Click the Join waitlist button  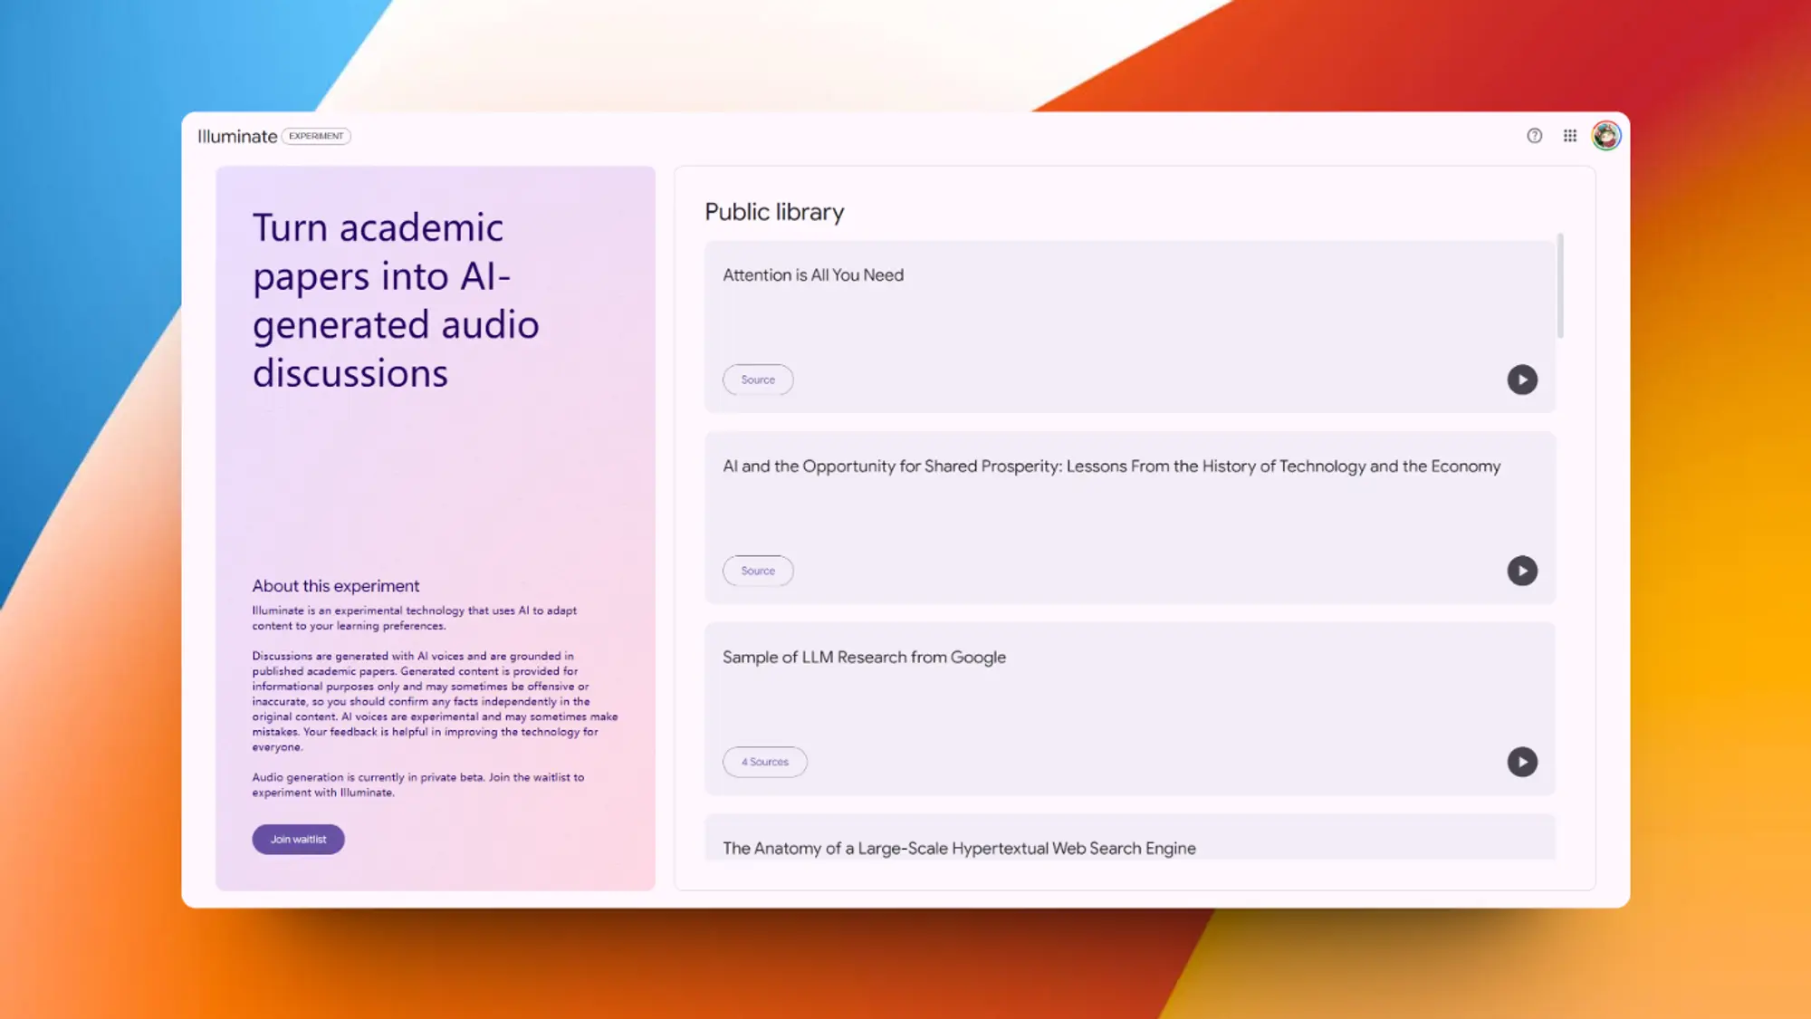298,840
